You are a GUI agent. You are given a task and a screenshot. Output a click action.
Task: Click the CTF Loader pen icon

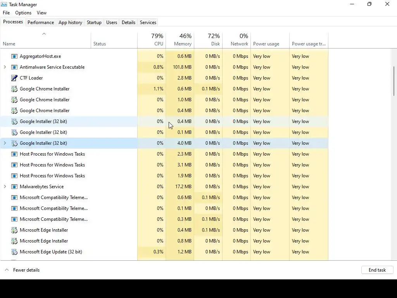[14, 78]
